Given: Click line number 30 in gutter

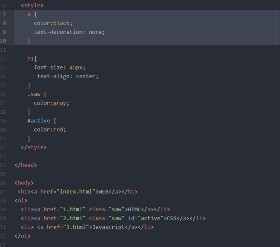Looking at the screenshot, I should tap(3, 218).
